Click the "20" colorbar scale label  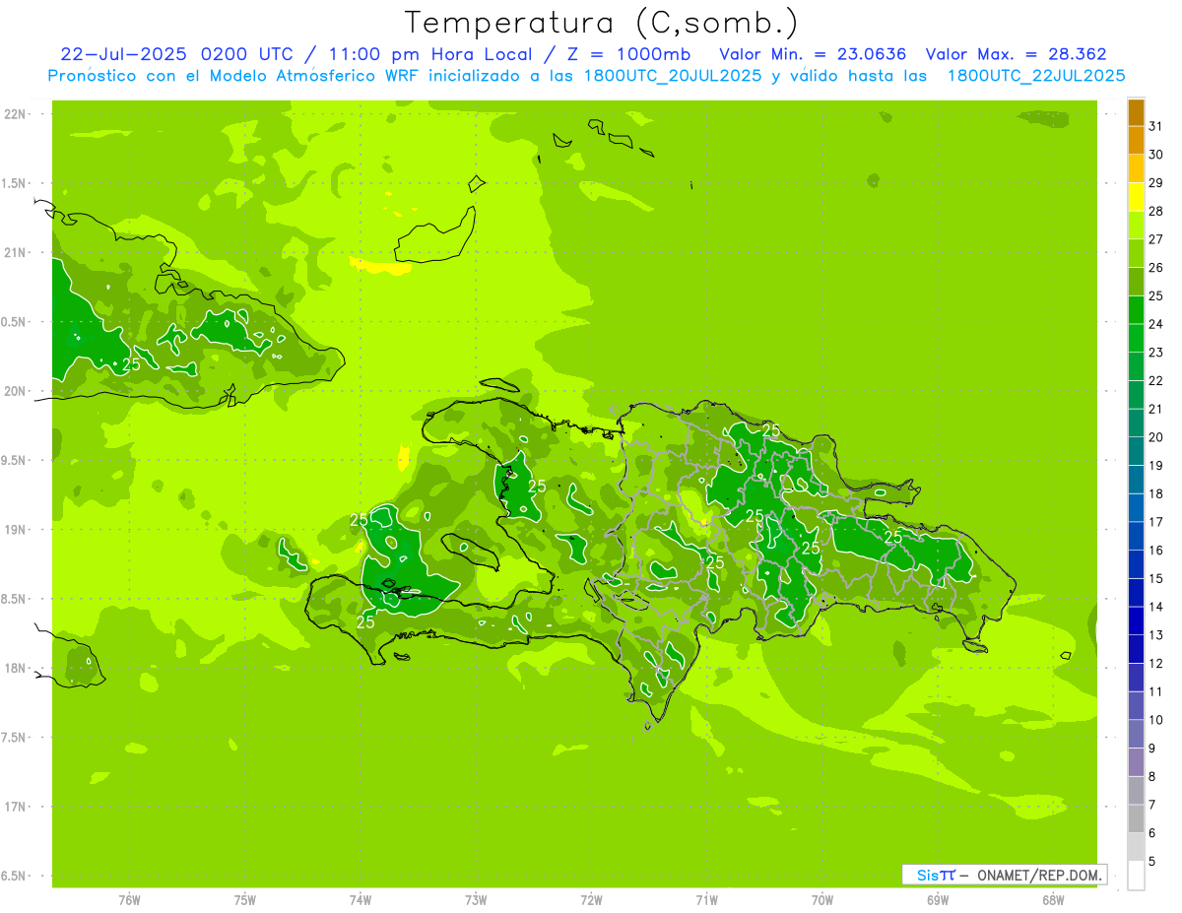point(1156,437)
